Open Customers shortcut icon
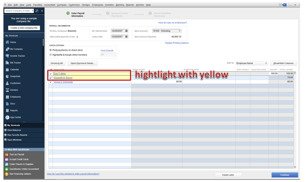 point(7,83)
